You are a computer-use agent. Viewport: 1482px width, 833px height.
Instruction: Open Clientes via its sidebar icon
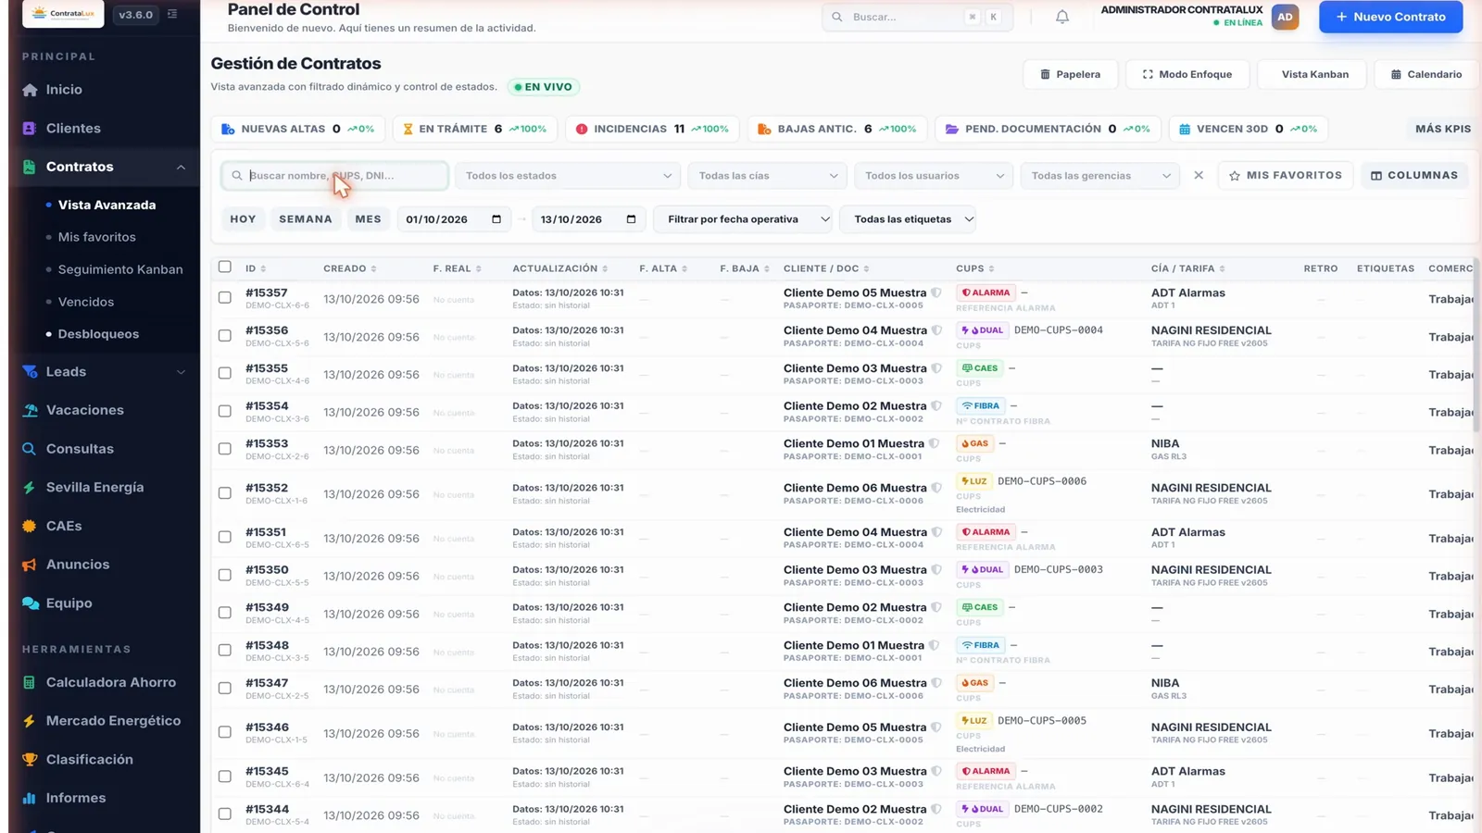[30, 129]
